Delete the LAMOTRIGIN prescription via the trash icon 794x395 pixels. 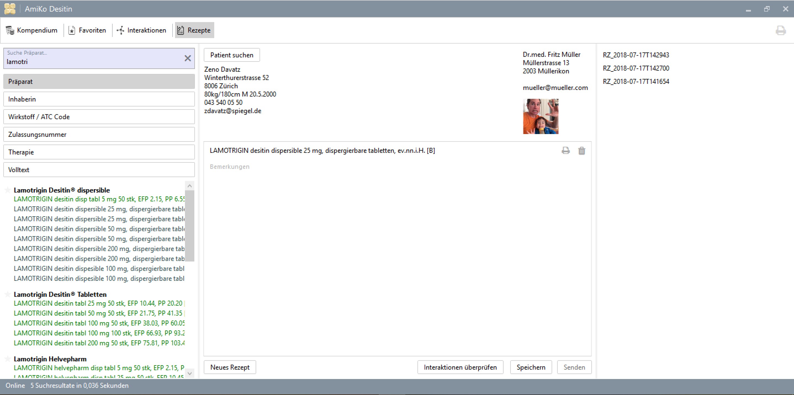[582, 151]
